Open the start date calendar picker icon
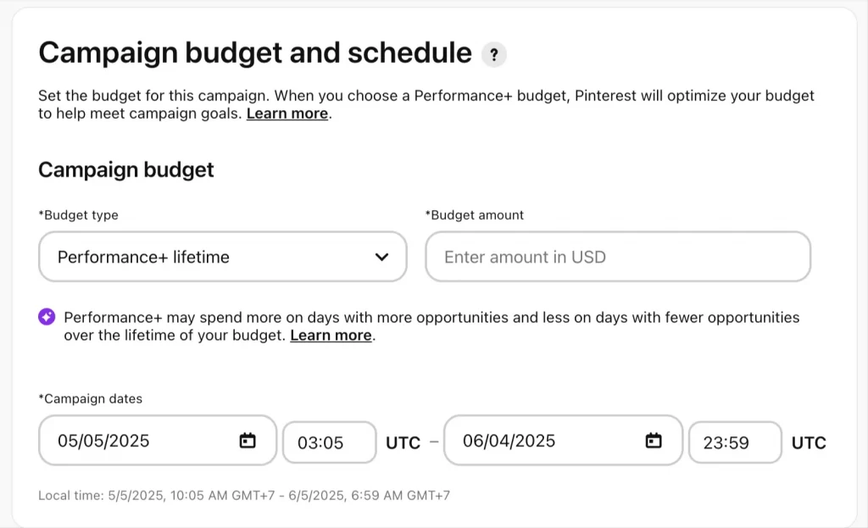The image size is (868, 528). [248, 441]
